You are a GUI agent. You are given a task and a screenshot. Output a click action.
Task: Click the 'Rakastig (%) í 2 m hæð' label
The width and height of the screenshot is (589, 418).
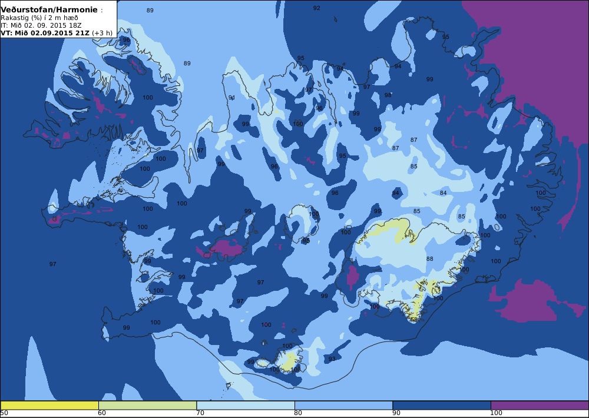39,18
